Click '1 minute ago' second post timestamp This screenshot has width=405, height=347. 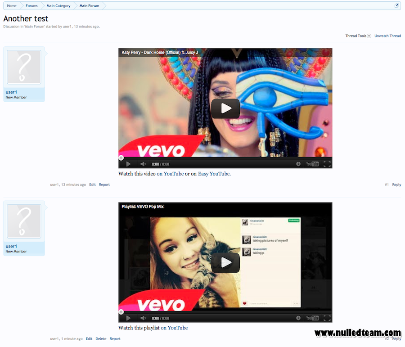[x=72, y=339]
